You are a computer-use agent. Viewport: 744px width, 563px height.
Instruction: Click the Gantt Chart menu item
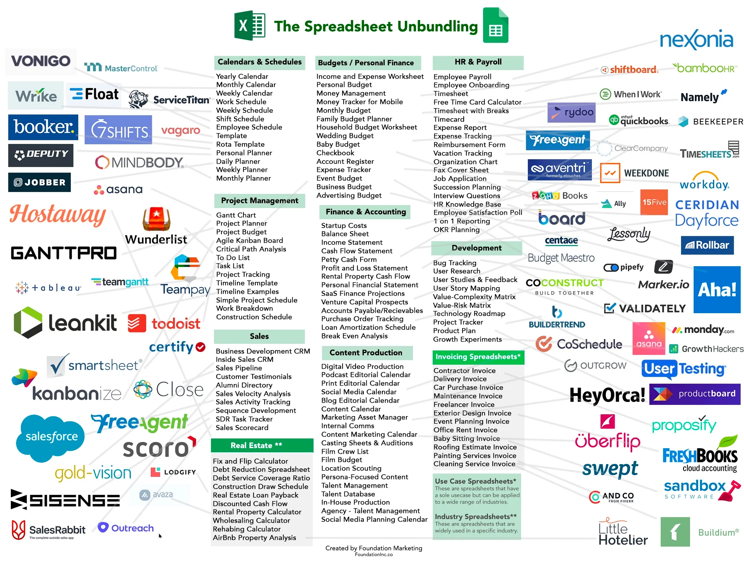[236, 214]
